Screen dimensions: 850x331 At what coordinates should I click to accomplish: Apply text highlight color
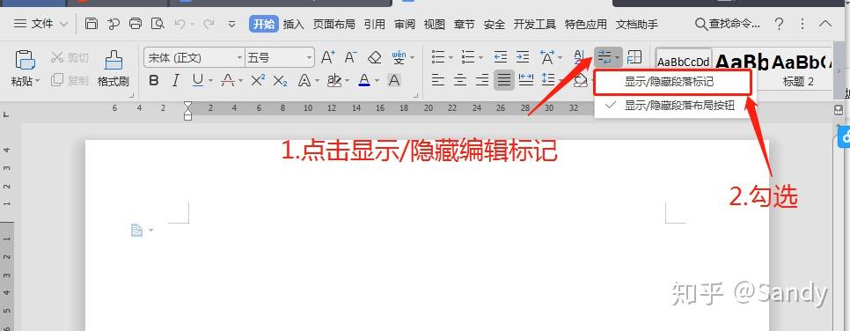tap(334, 81)
